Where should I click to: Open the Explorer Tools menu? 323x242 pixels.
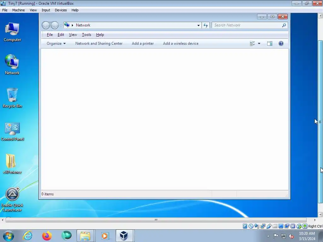pyautogui.click(x=86, y=35)
